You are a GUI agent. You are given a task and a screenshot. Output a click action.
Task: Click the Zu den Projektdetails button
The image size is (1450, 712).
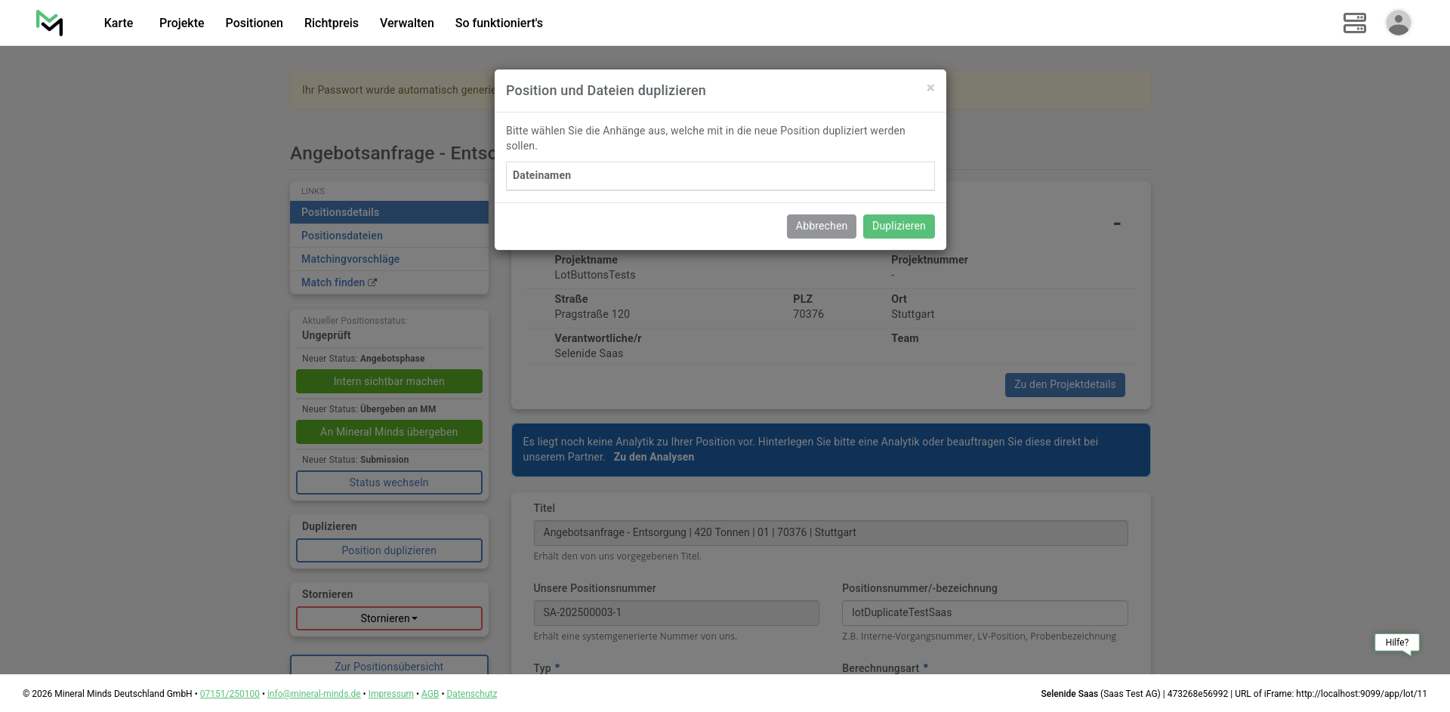1064,384
